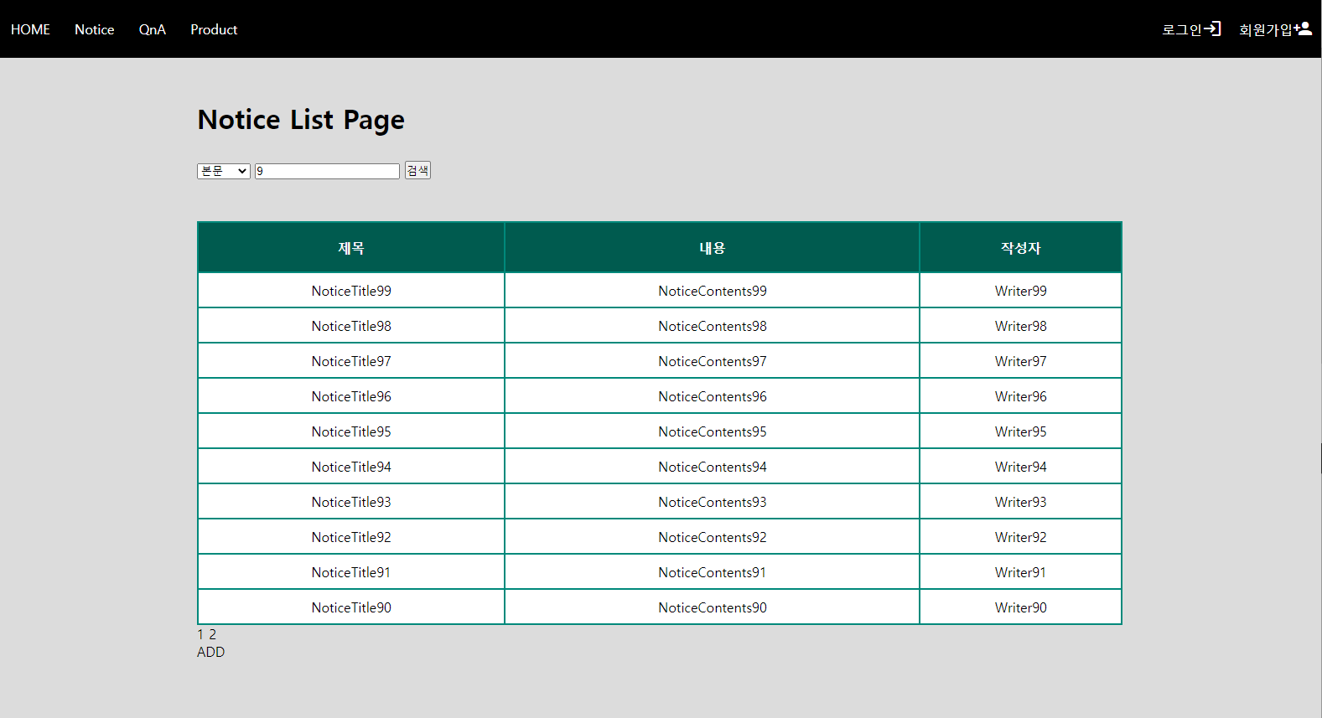Open NoticeTitle93 entry
This screenshot has width=1322, height=718.
(x=351, y=502)
